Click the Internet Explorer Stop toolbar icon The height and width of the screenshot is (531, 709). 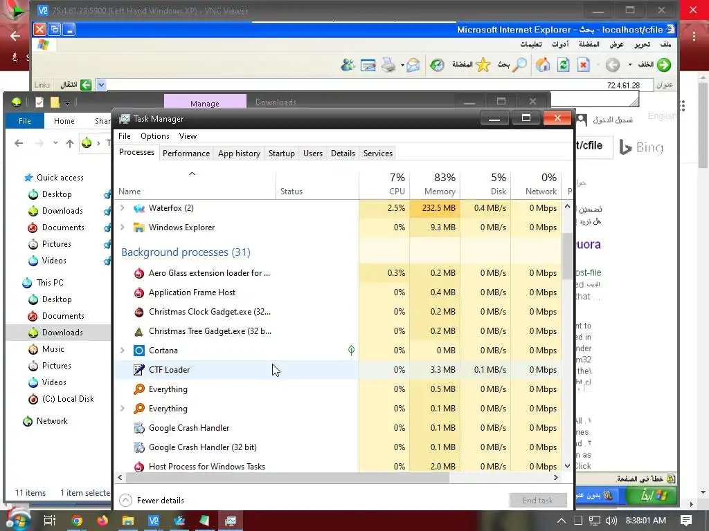(x=583, y=65)
